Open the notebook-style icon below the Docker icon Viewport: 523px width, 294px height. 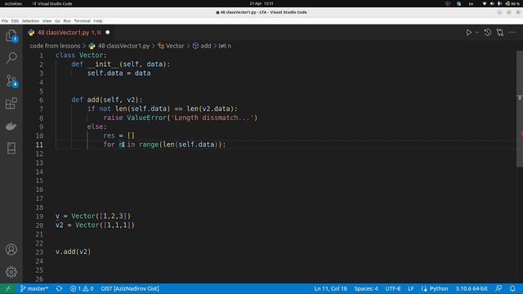(x=11, y=149)
